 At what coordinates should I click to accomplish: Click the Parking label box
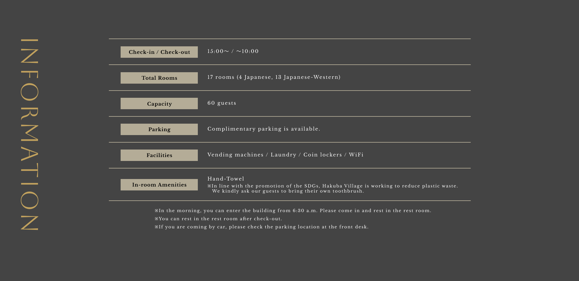(x=159, y=129)
